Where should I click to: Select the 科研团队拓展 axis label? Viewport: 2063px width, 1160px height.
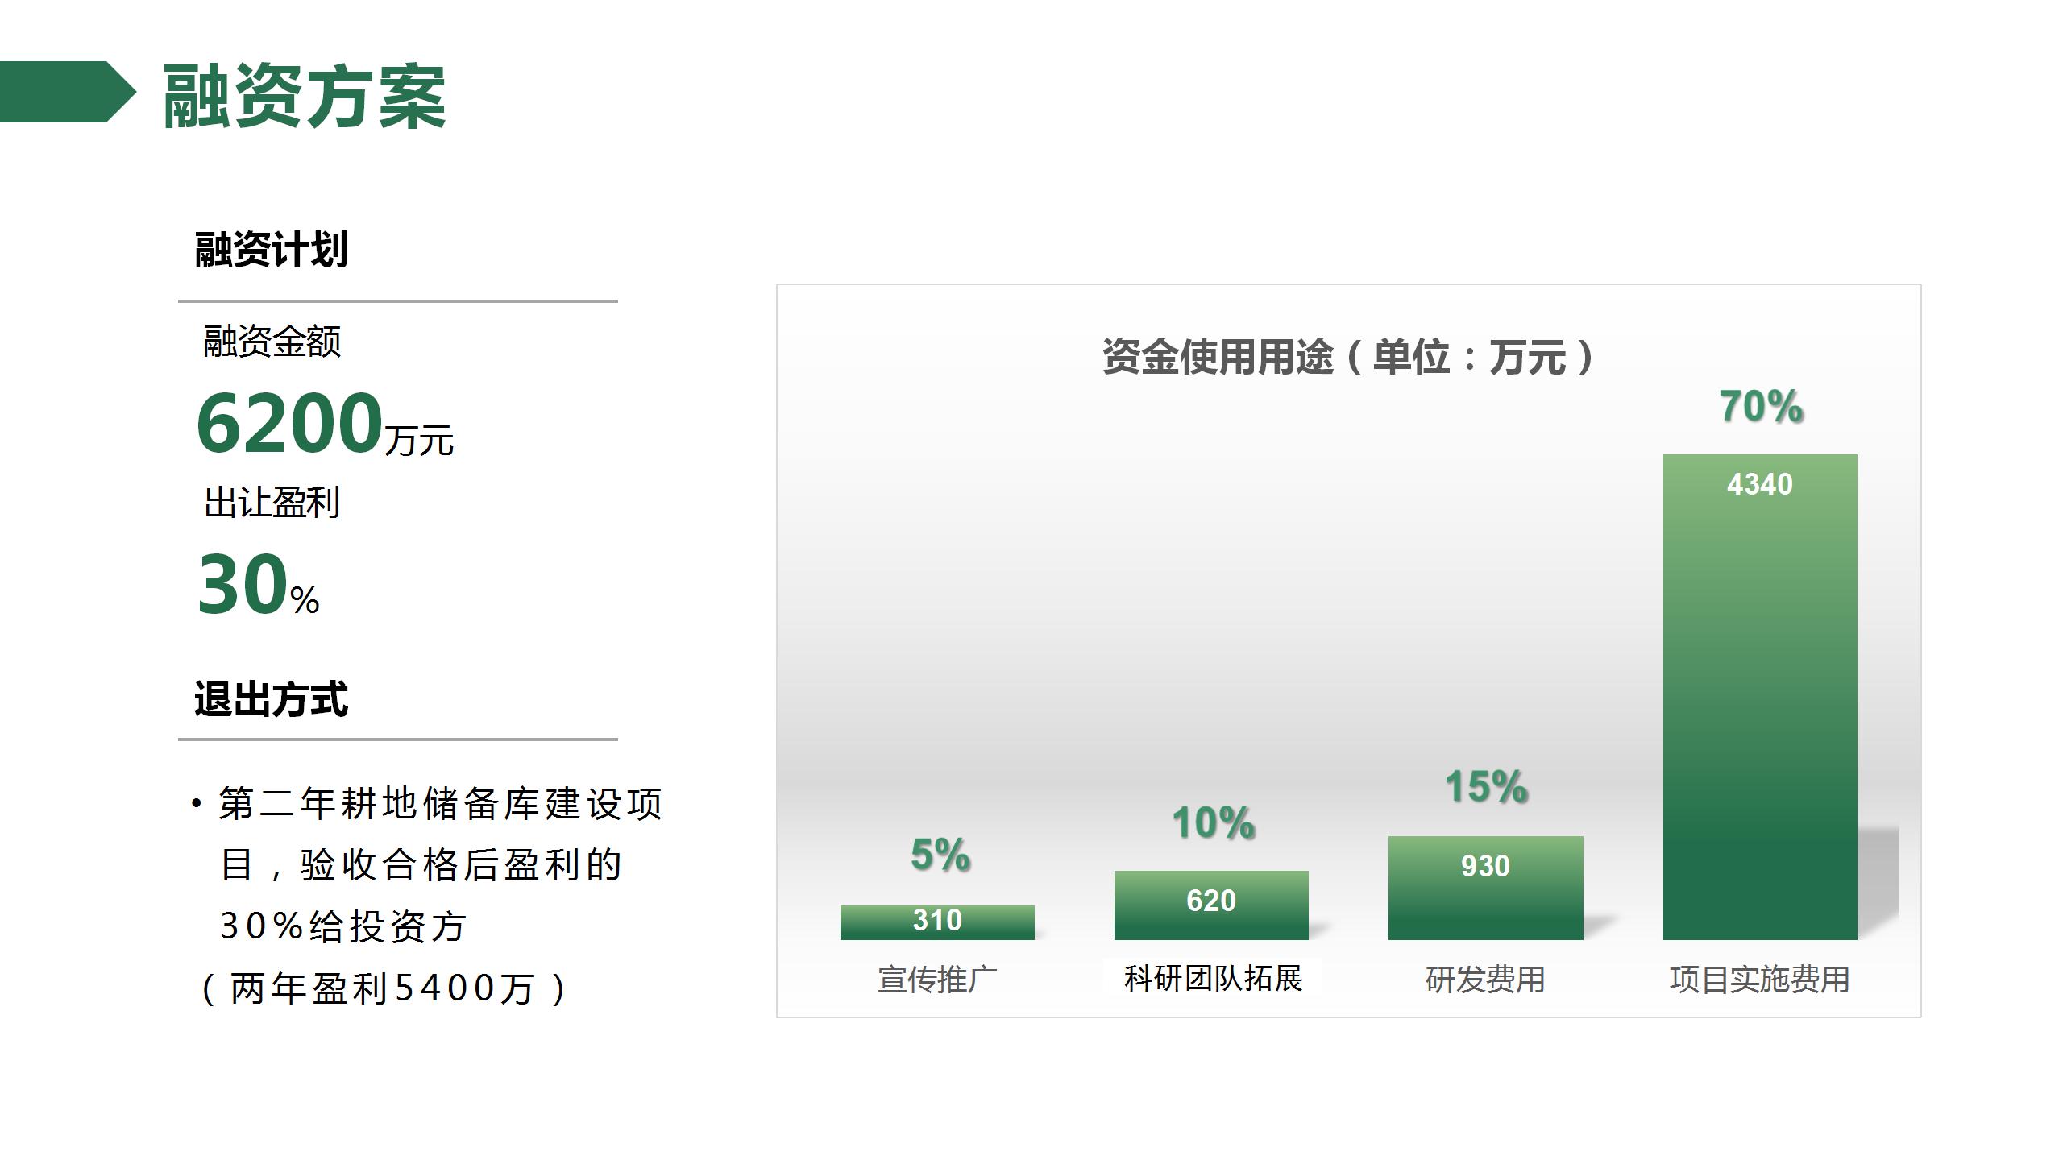click(x=1213, y=979)
